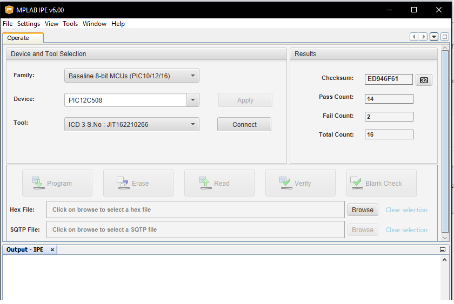Click the Erase button
Image resolution: width=454 pixels, height=304 pixels.
click(138, 183)
